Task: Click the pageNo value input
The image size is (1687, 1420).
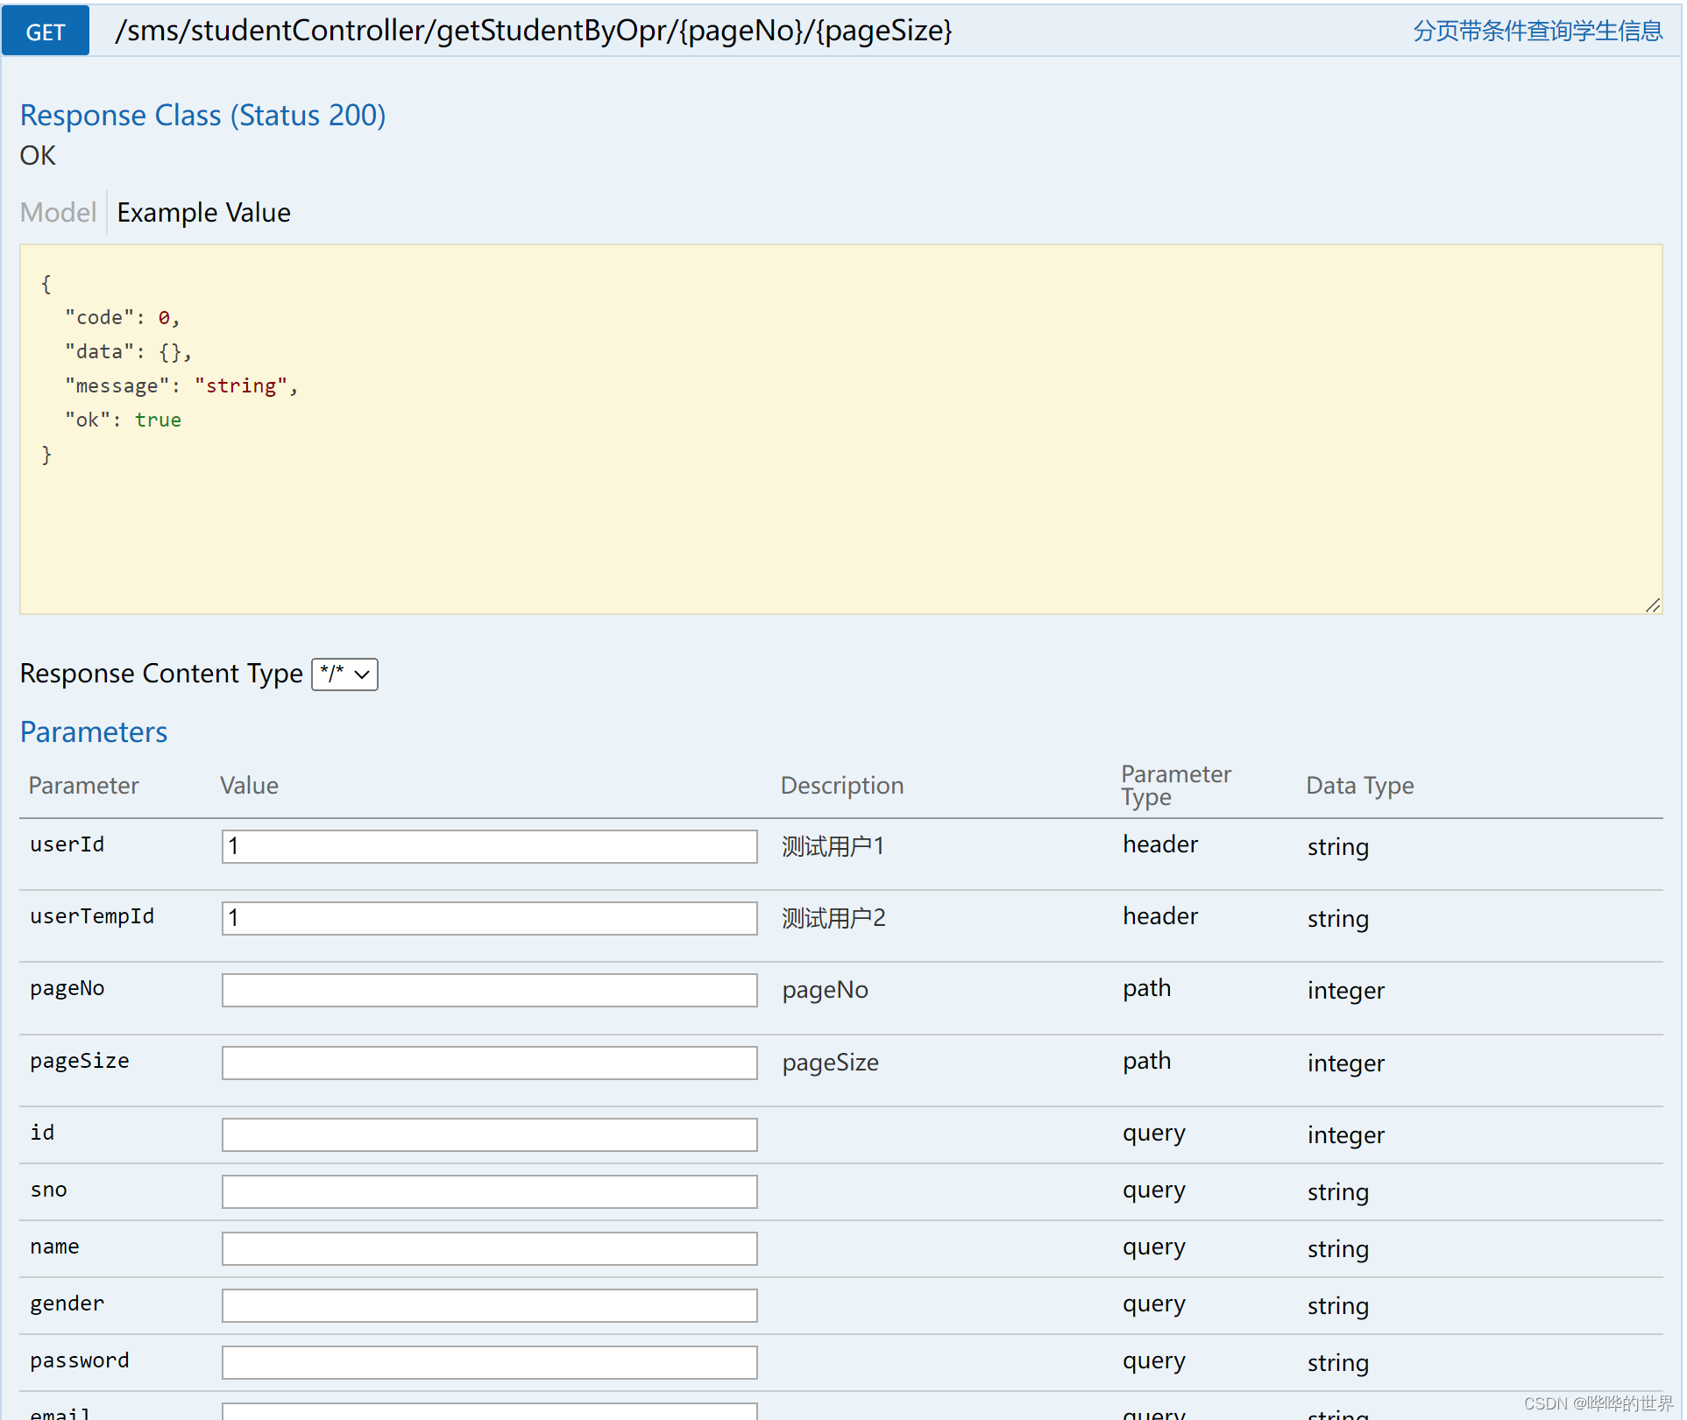Action: pyautogui.click(x=489, y=991)
